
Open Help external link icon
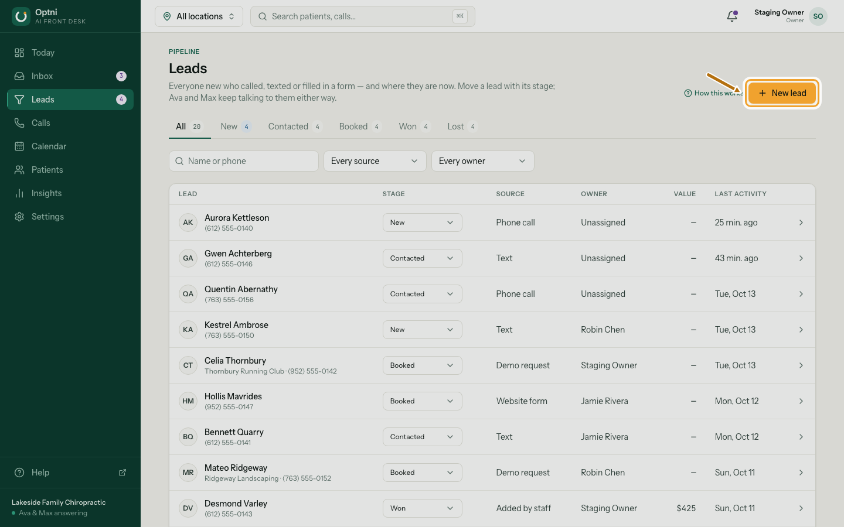pos(122,473)
